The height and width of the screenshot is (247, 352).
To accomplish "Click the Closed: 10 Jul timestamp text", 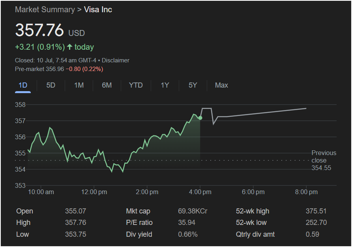I will (x=56, y=60).
